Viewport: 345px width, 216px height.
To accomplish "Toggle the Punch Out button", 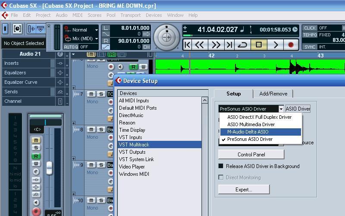I will coord(106,47).
